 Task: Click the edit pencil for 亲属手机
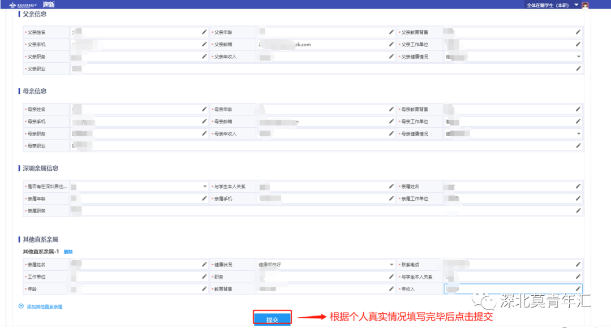(x=391, y=198)
